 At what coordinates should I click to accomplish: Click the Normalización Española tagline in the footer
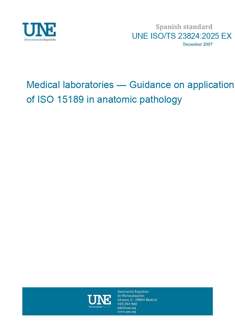(100, 306)
